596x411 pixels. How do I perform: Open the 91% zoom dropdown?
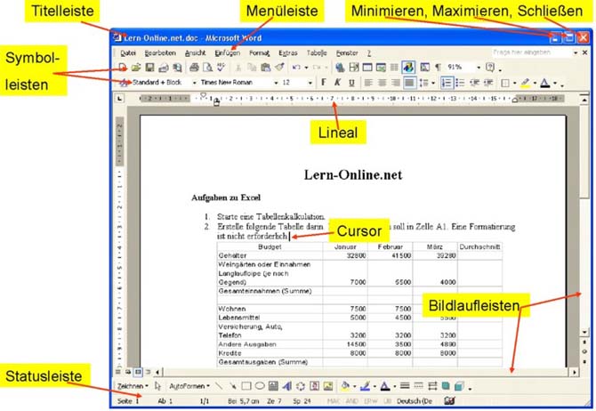pos(479,68)
